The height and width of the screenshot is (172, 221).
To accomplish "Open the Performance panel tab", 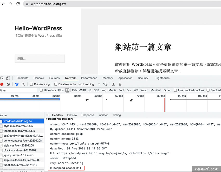I will click(x=89, y=78).
